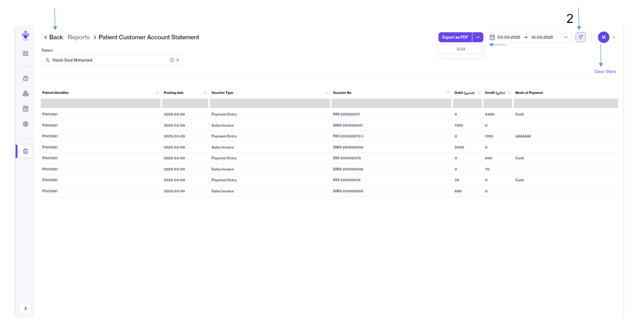This screenshot has width=631, height=327.
Task: Toggle the filter funnel icon
Action: click(580, 37)
